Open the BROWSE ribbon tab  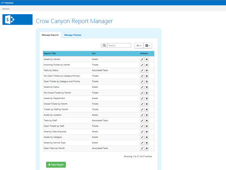click(x=6, y=9)
